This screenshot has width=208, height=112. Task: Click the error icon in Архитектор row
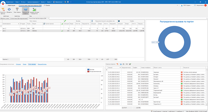[x=181, y=102]
